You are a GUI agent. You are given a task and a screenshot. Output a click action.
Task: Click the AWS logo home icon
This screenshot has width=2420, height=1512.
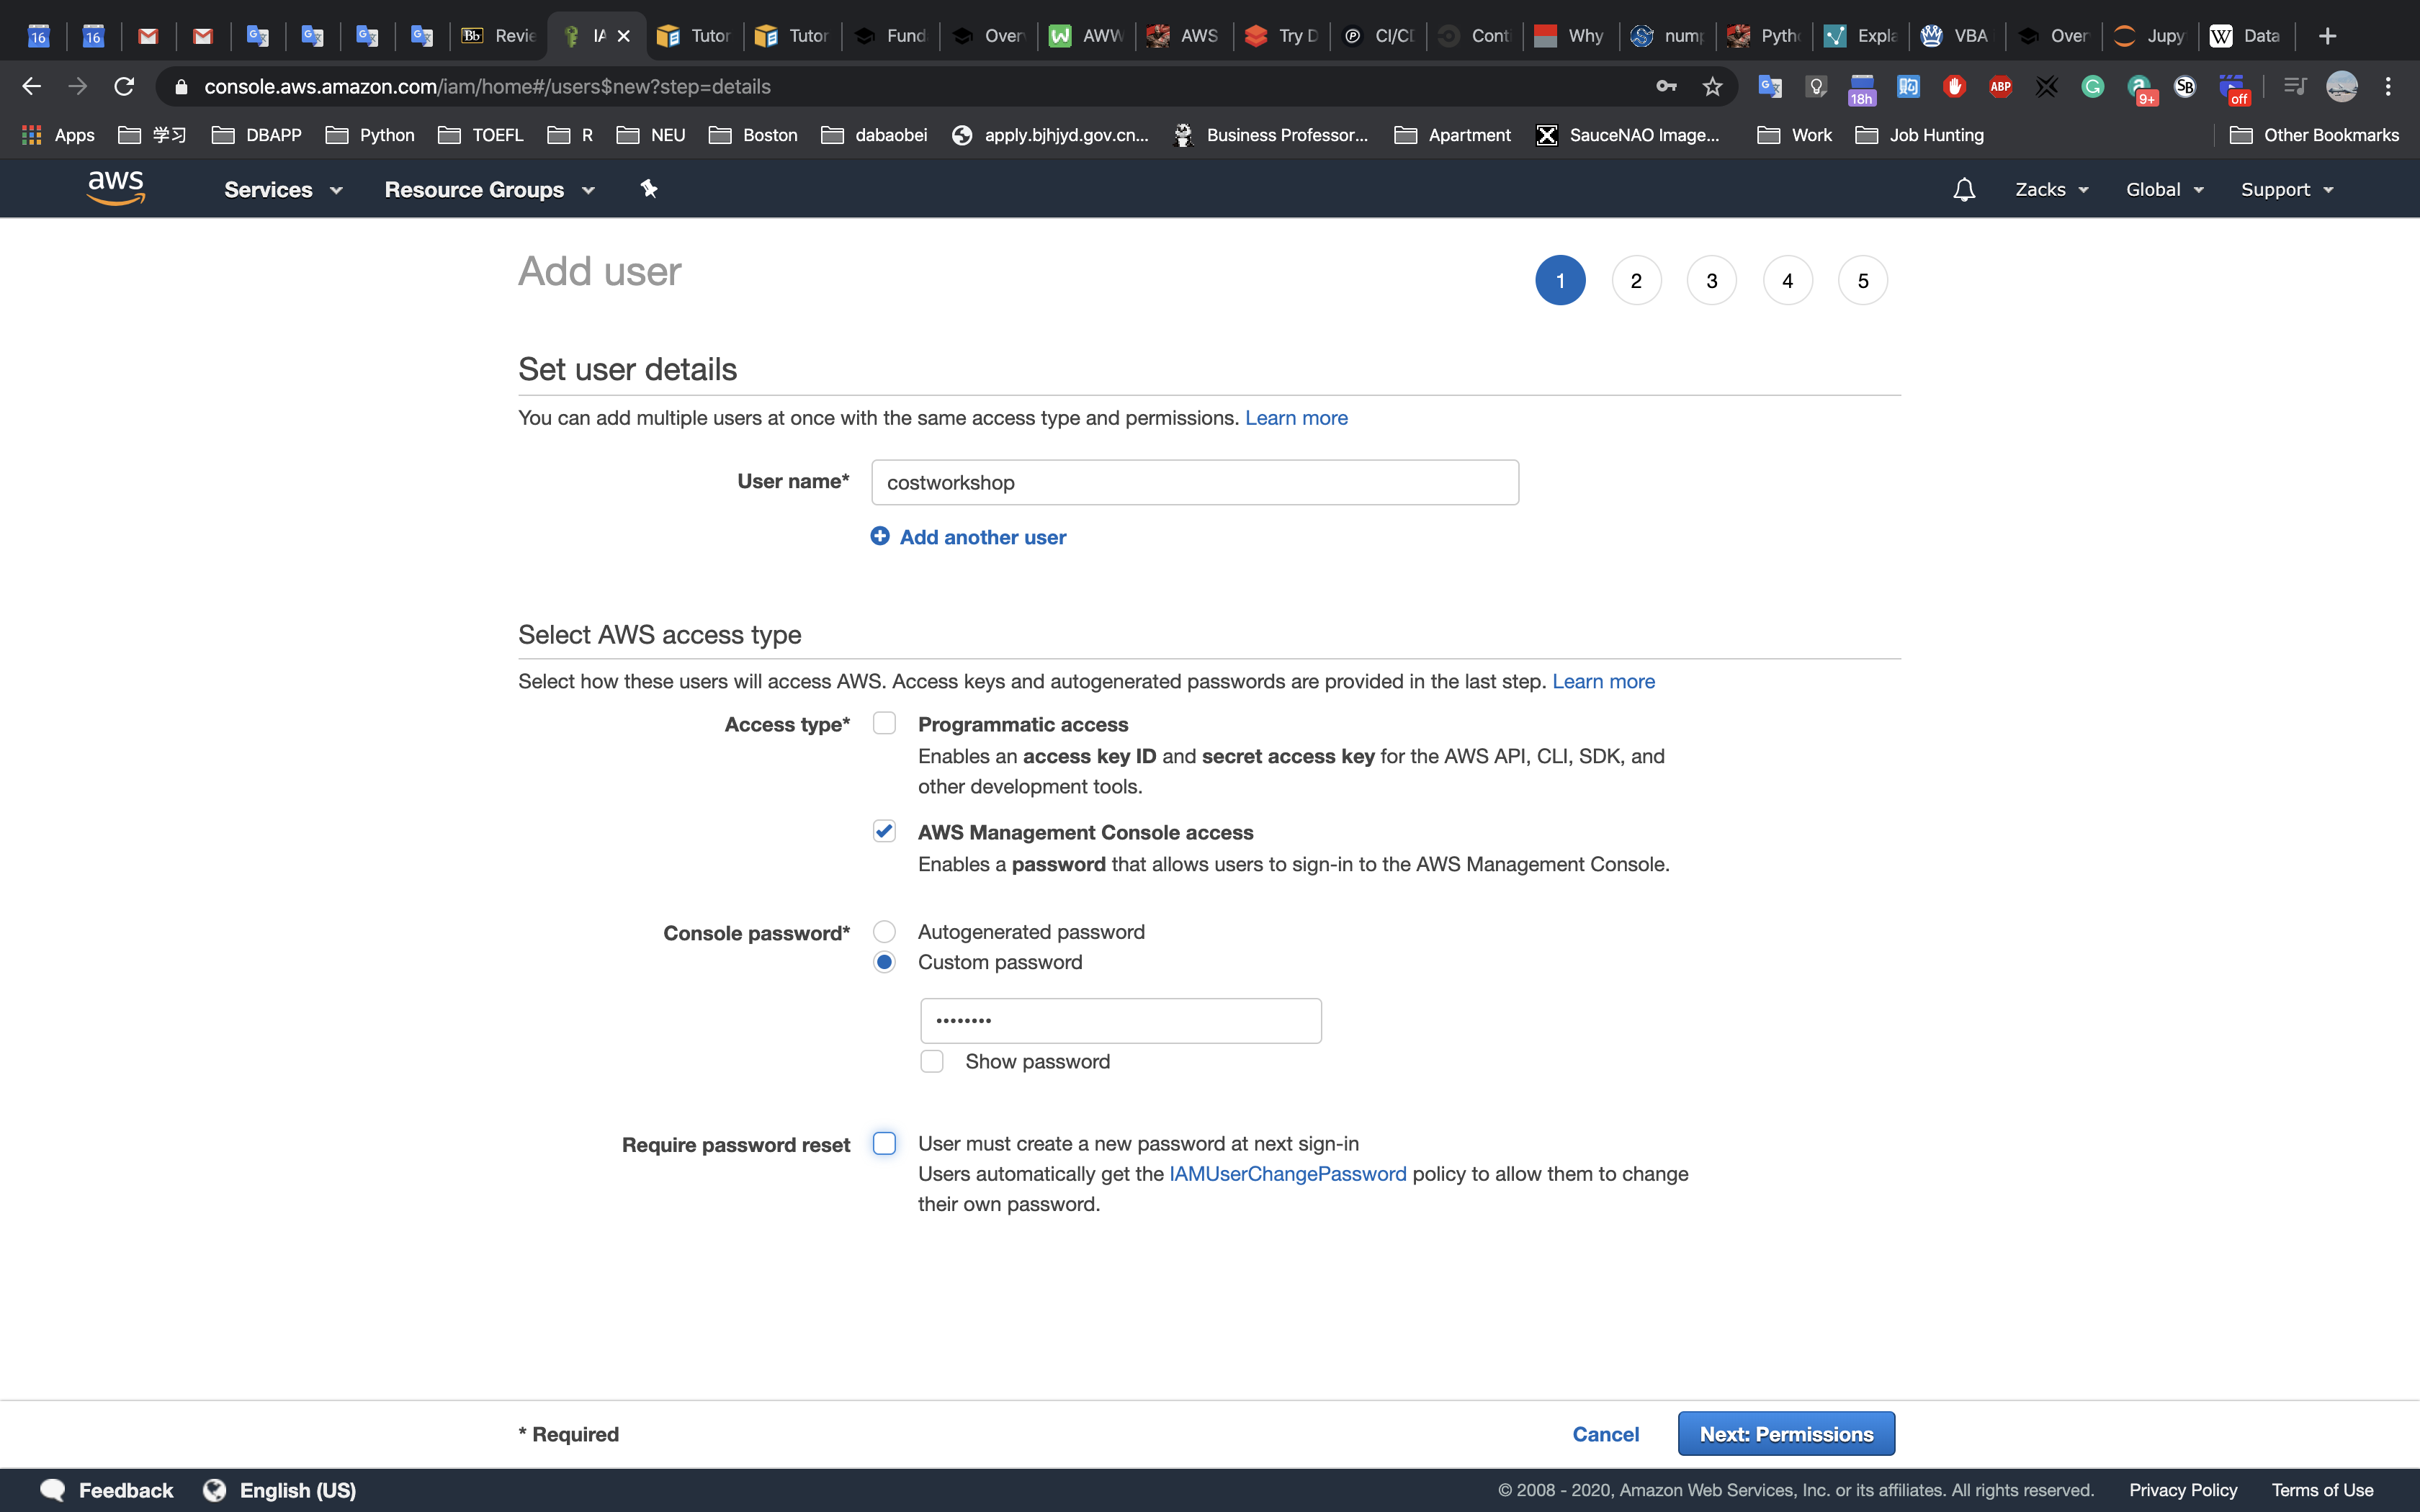point(116,188)
